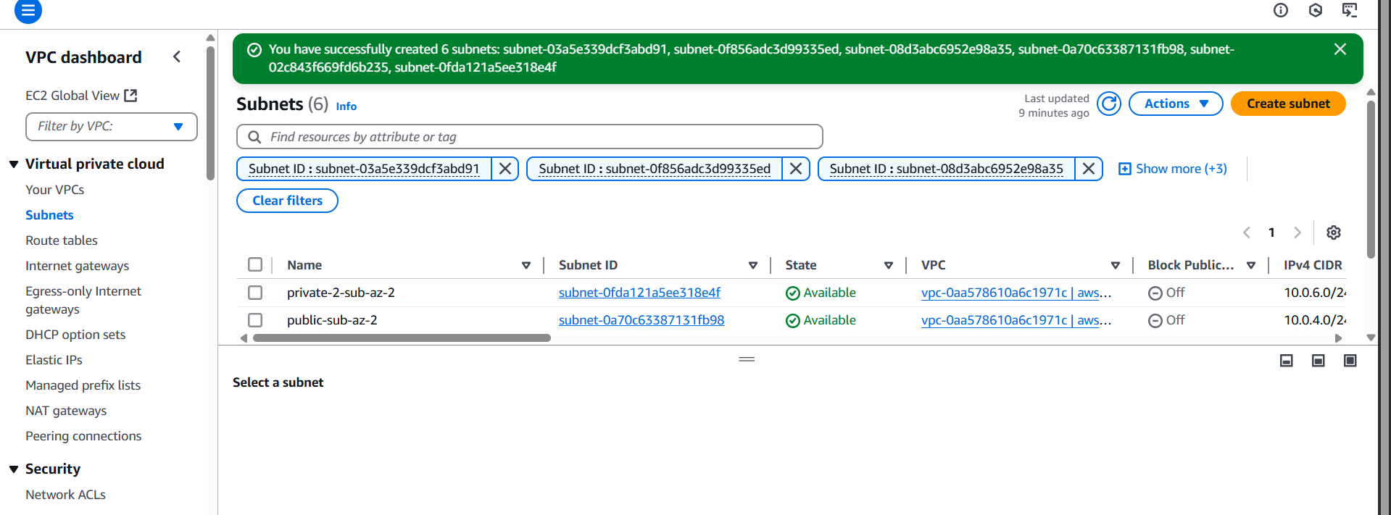Open VPC link in public-sub-az-2 row
This screenshot has height=515, width=1391.
1016,320
